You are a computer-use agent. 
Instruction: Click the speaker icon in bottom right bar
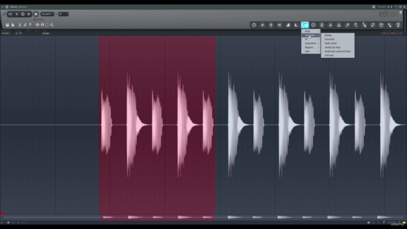click(x=369, y=223)
